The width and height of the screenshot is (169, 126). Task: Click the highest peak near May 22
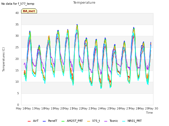[77, 25]
